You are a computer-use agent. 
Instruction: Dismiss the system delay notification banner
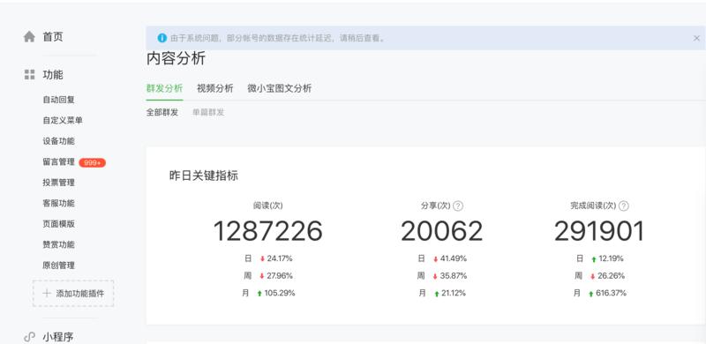pos(696,38)
